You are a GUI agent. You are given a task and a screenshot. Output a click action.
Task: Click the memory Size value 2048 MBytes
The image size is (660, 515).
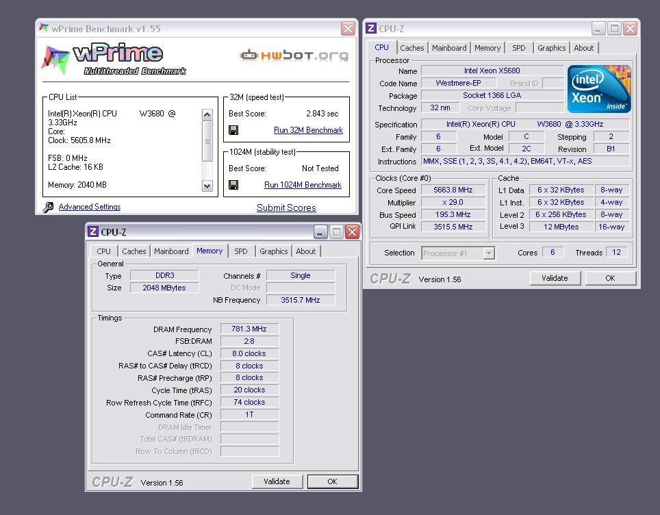pyautogui.click(x=164, y=288)
